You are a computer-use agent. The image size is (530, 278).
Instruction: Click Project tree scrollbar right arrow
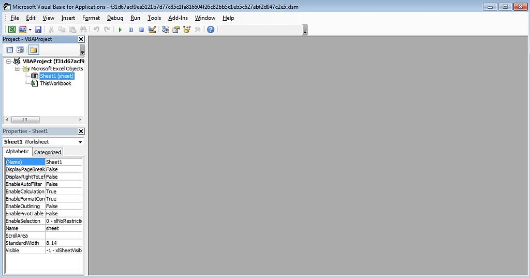[x=80, y=120]
